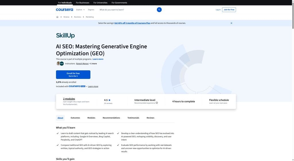Dismiss the savings banner with X
Screen dimensions: 294x161
tap(231, 23)
